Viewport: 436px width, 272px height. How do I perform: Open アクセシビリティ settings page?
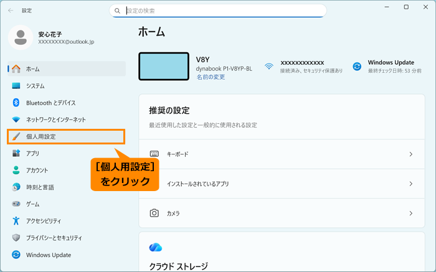[67, 221]
